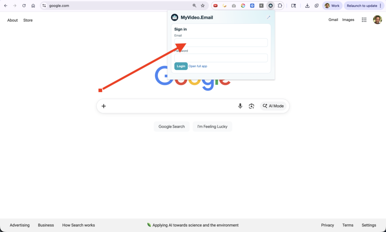The width and height of the screenshot is (386, 232).
Task: Search by image with the Lens camera icon
Action: point(251,106)
